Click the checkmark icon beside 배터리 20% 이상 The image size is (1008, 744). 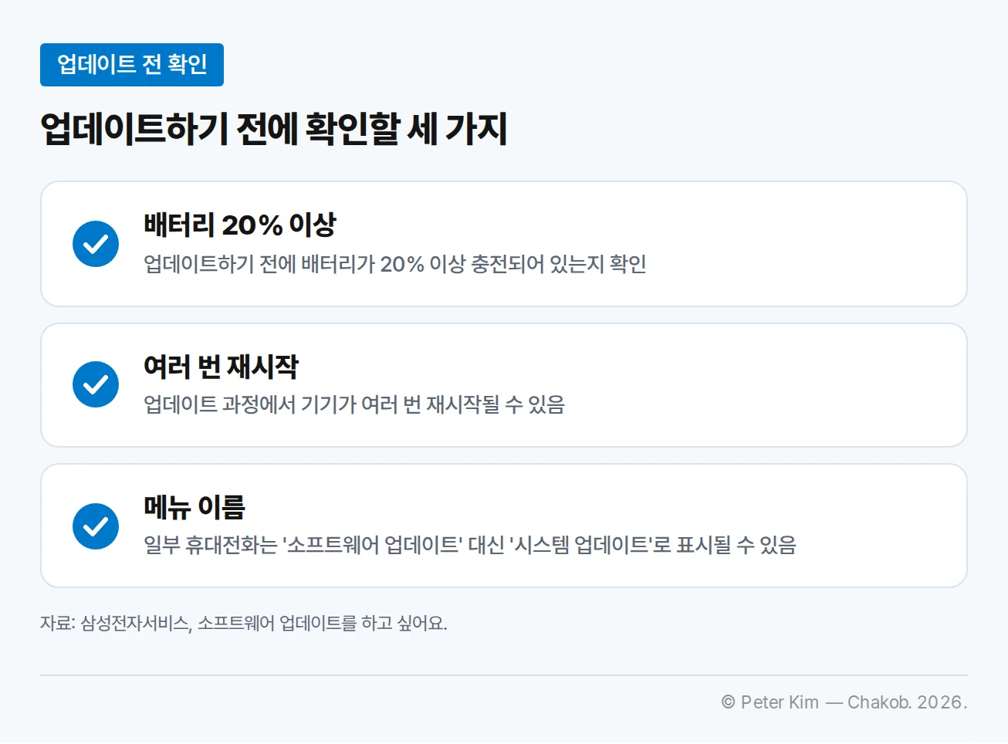96,244
